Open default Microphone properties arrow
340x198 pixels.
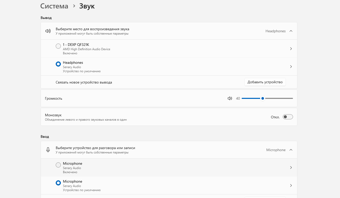[291, 185]
